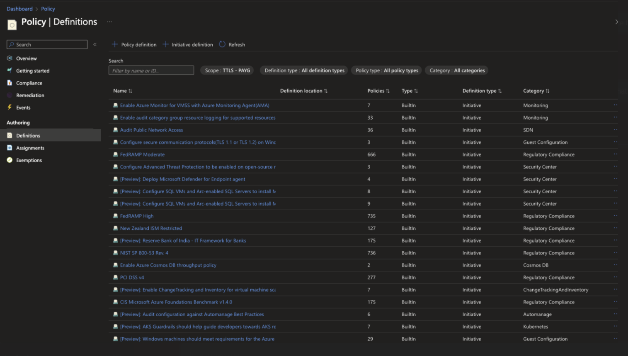Viewport: 628px width, 356px height.
Task: Collapse the sidebar with the double chevron
Action: click(95, 44)
